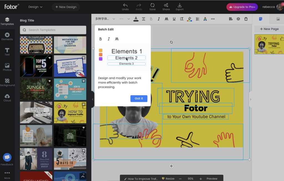Image resolution: width=284 pixels, height=181 pixels.
Task: Click the rotate handle above the canvas
Action: pos(171,42)
